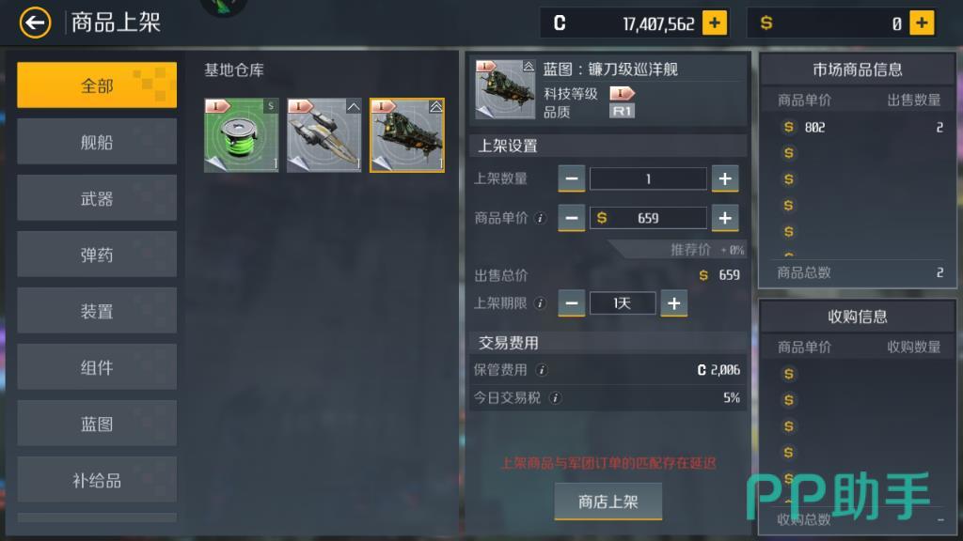Select the market listing priced 802
This screenshot has width=963, height=541.
point(858,128)
